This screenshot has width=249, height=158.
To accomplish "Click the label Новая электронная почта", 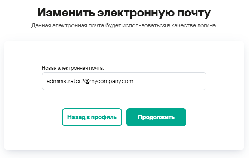I will (x=73, y=68).
